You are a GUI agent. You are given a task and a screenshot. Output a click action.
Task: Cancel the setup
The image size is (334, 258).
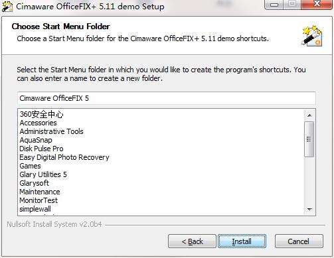click(299, 241)
